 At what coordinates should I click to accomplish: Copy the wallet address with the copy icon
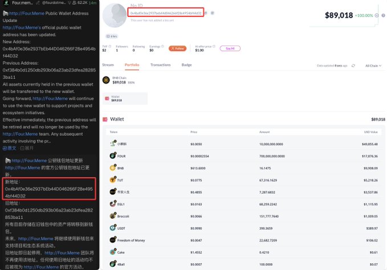206,13
